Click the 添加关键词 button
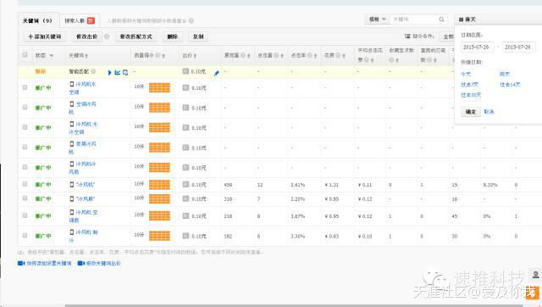This screenshot has height=307, width=542. (x=45, y=36)
